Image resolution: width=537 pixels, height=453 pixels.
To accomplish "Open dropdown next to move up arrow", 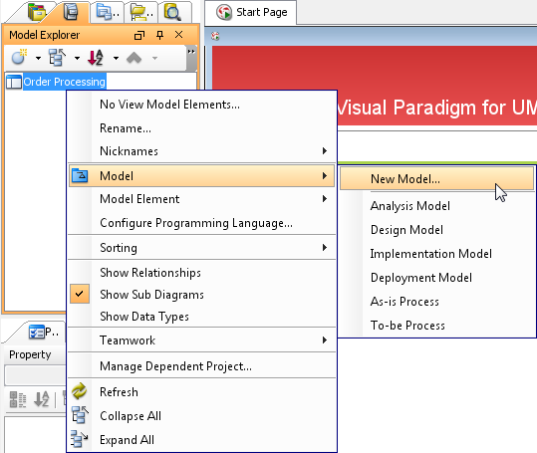I will point(154,58).
